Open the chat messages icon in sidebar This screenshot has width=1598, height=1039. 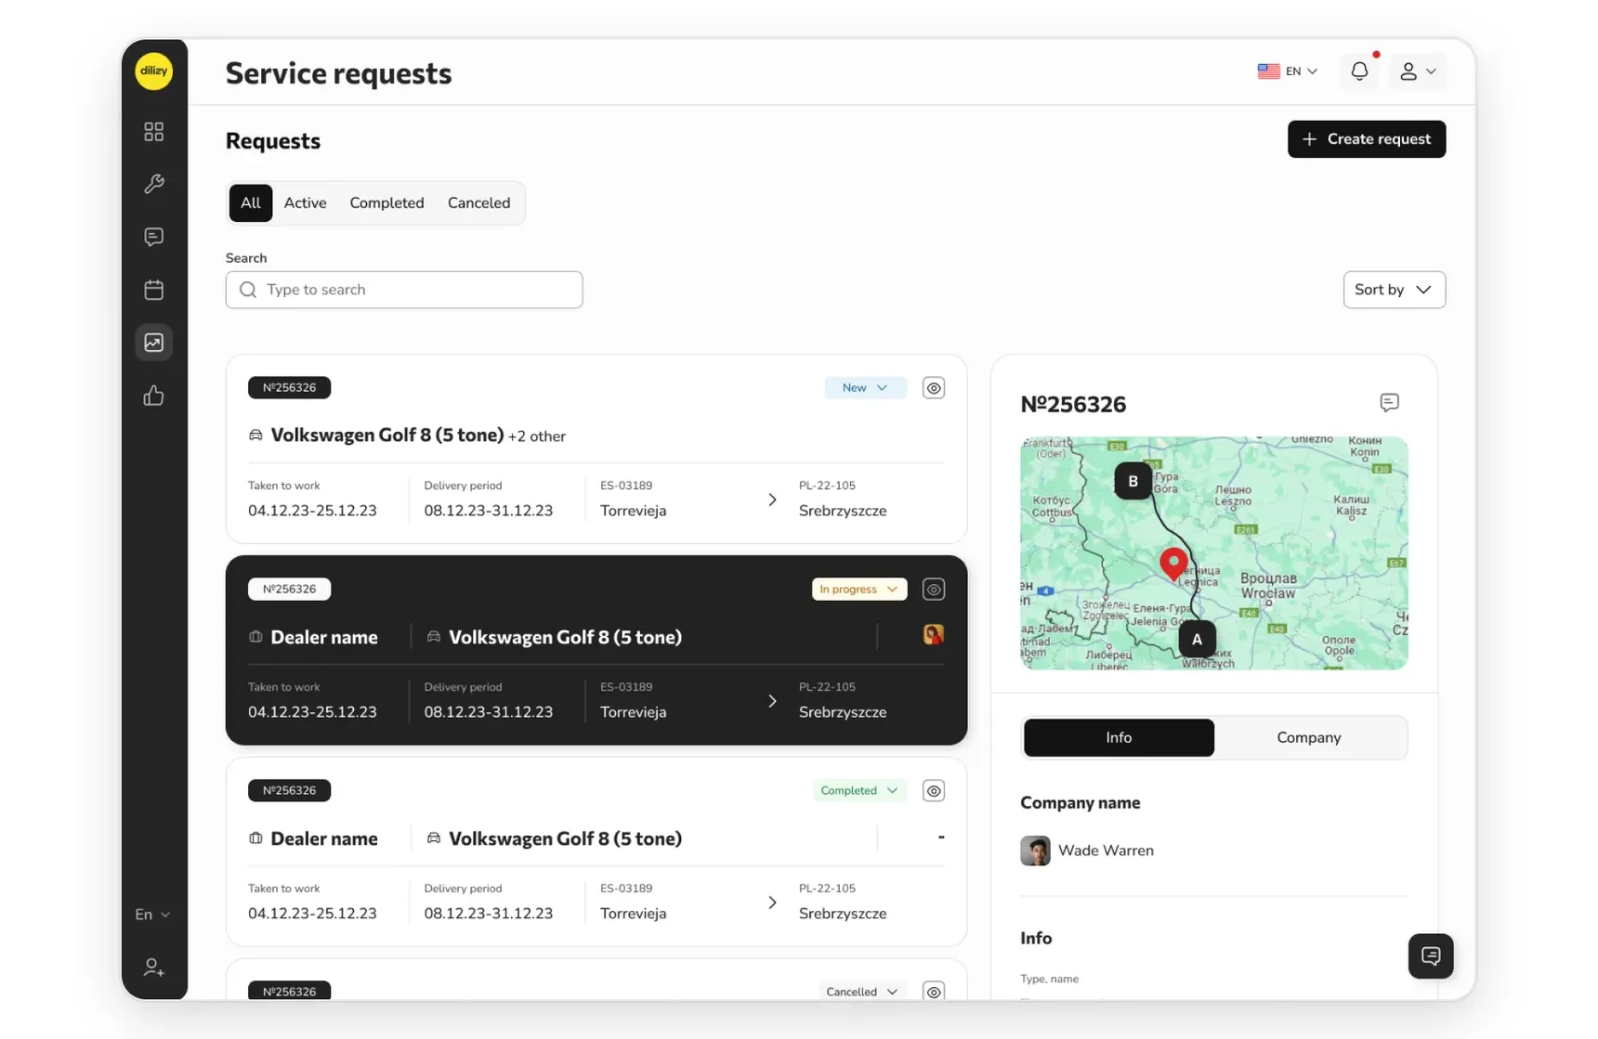tap(153, 237)
